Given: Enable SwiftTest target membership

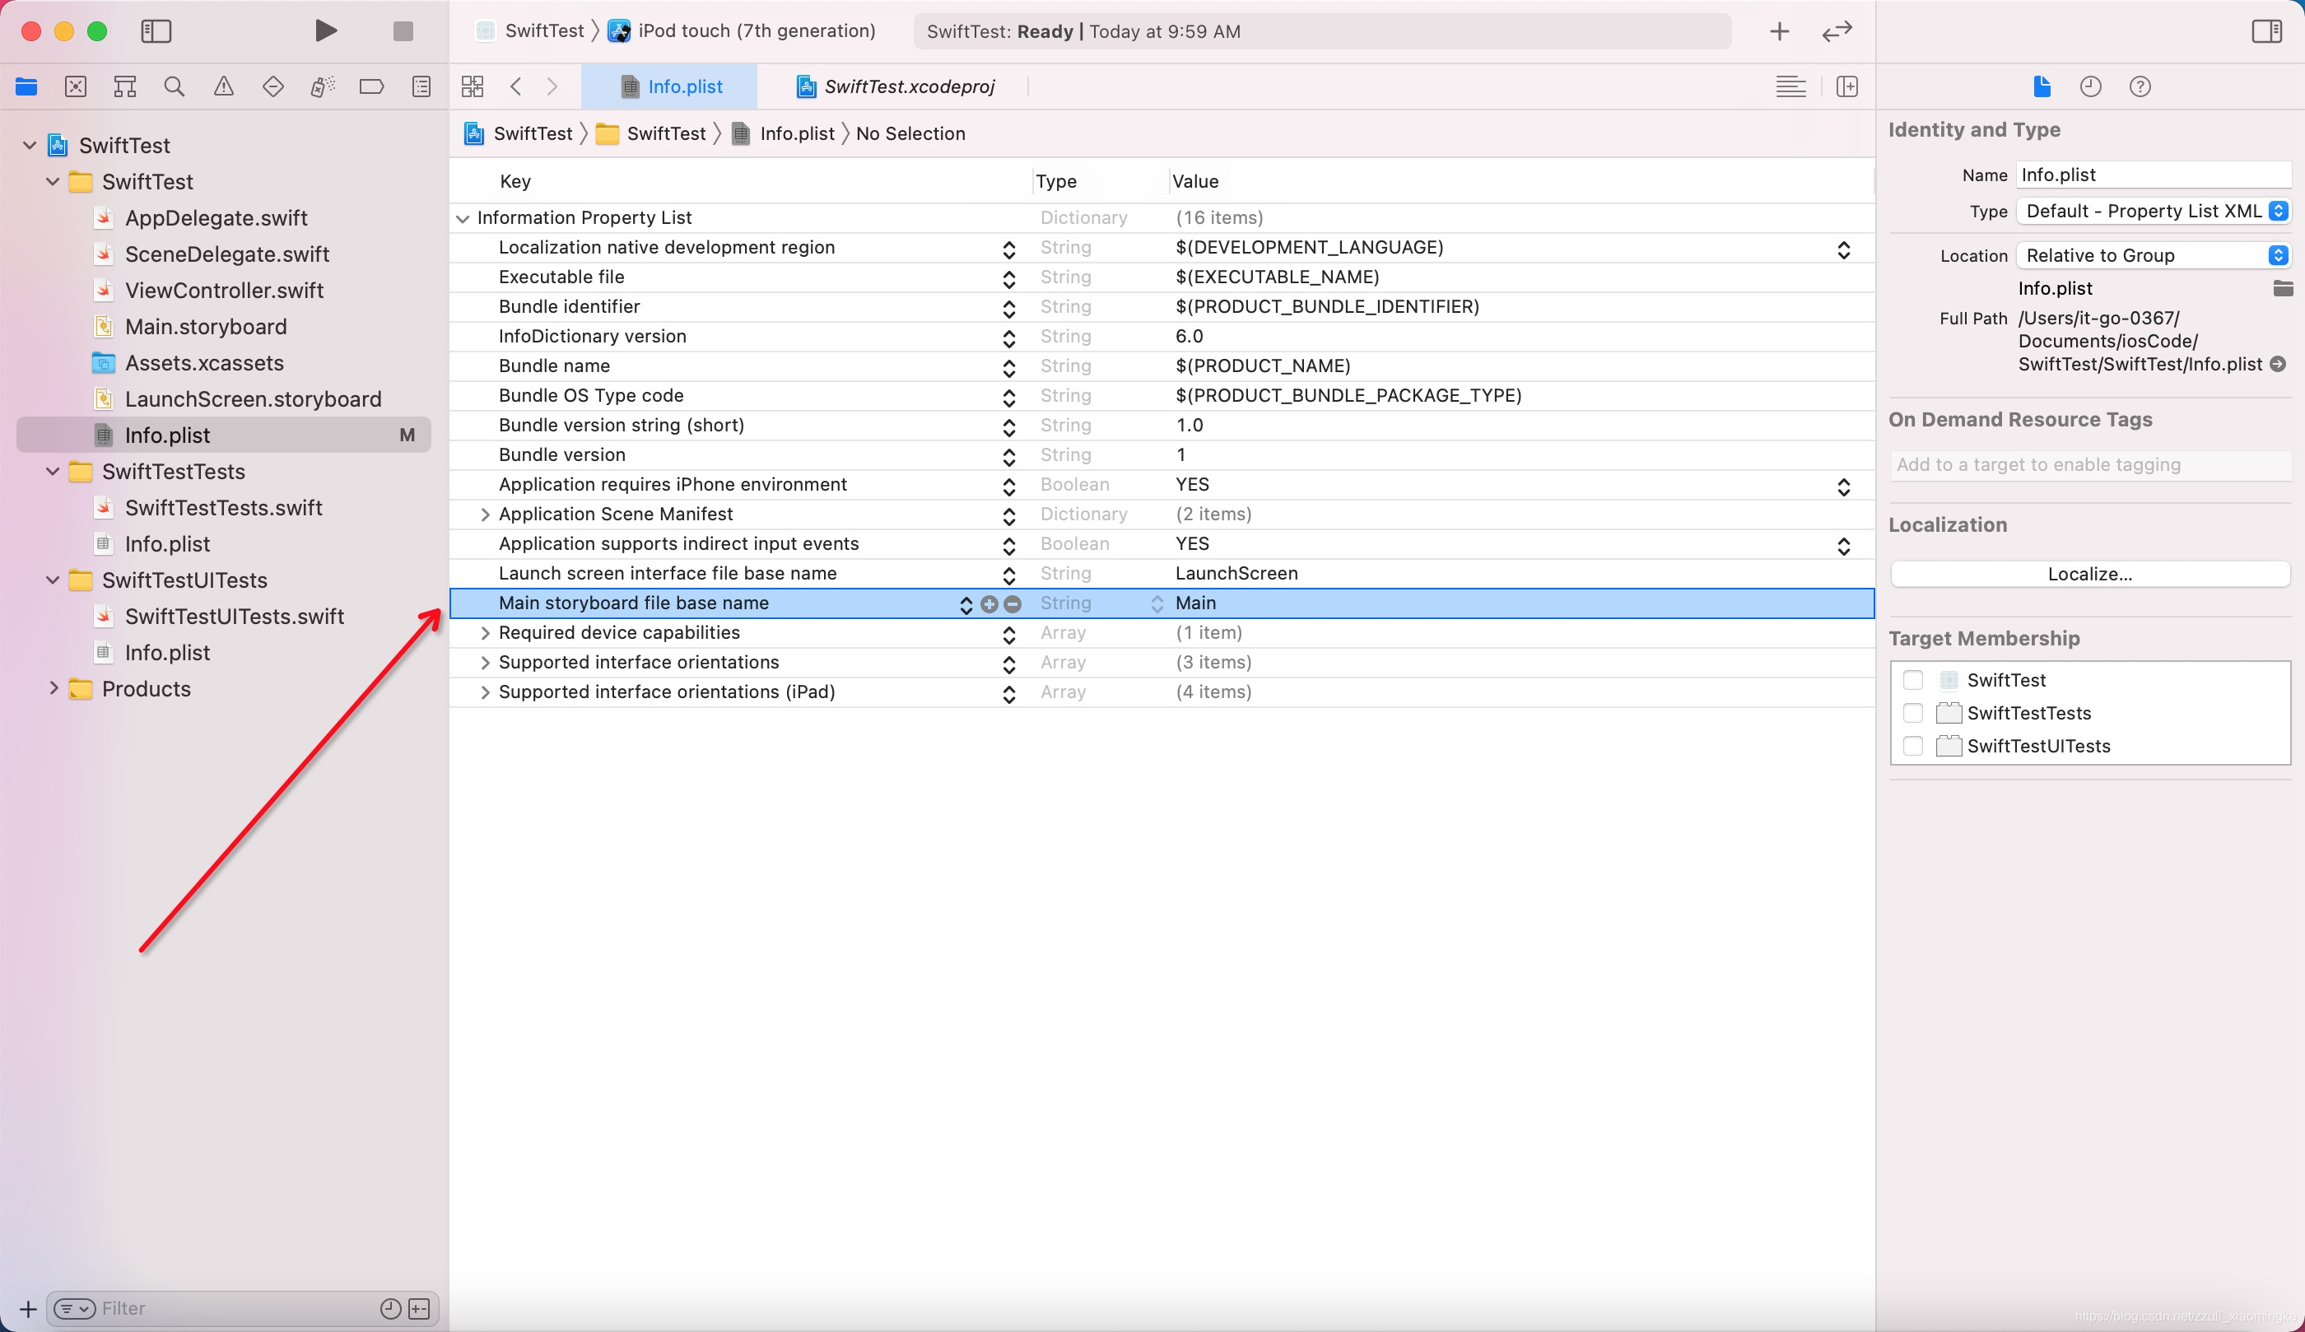Looking at the screenshot, I should [x=1912, y=680].
